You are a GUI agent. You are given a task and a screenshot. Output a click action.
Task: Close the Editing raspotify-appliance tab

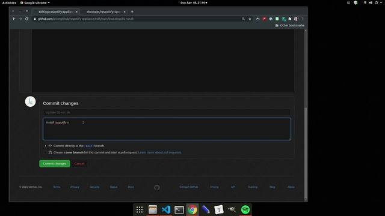76,12
